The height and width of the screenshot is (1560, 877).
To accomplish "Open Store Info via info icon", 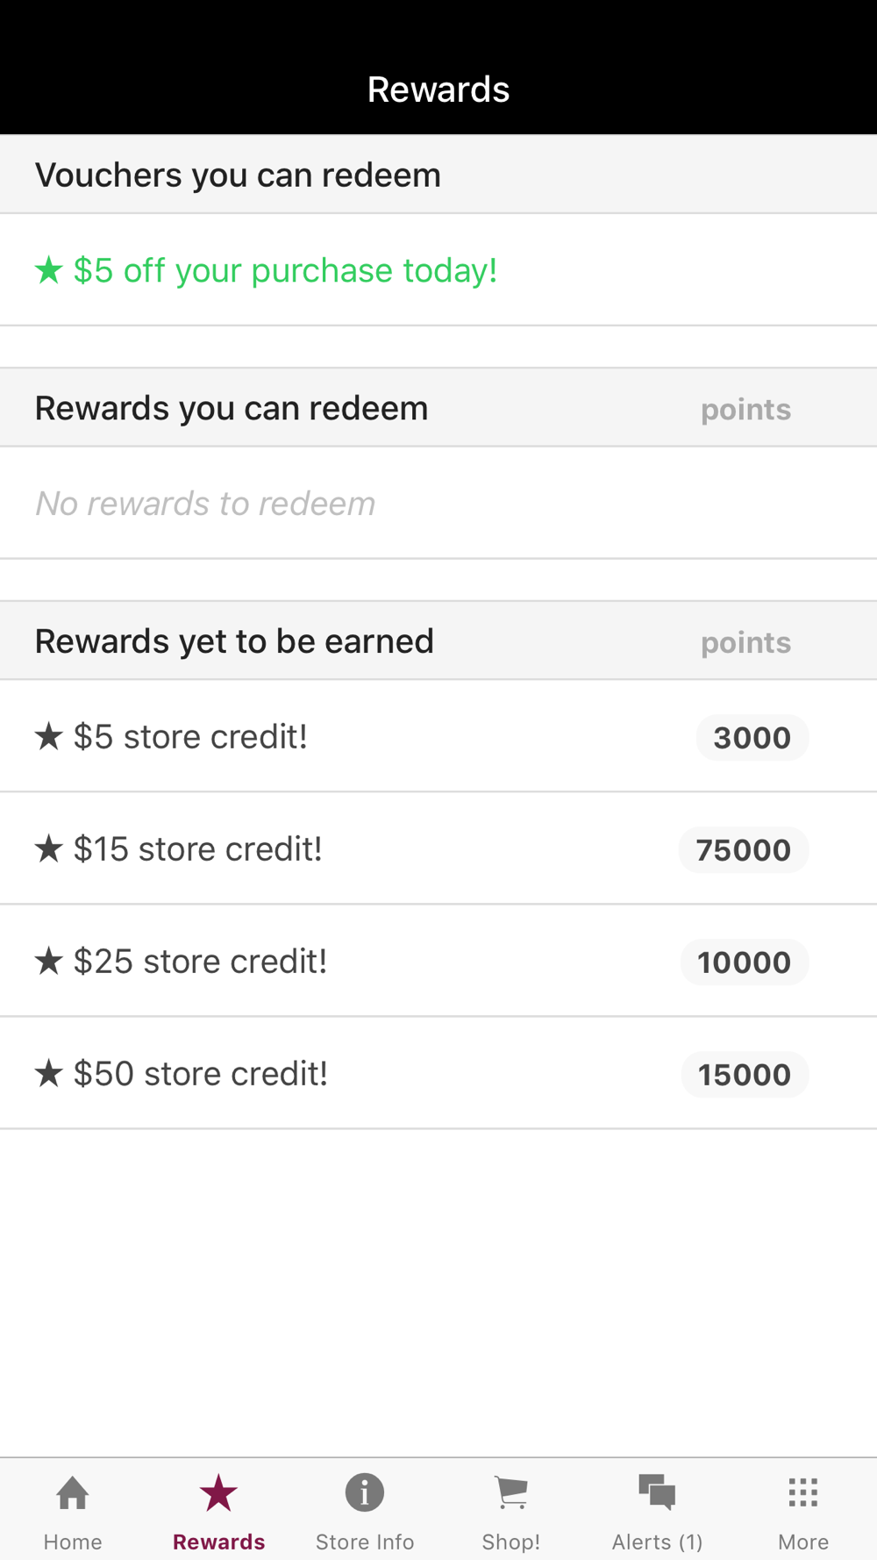I will 365,1492.
